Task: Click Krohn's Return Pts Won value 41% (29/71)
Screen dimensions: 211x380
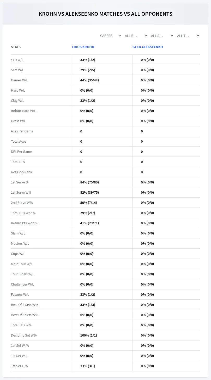Action: pos(89,223)
